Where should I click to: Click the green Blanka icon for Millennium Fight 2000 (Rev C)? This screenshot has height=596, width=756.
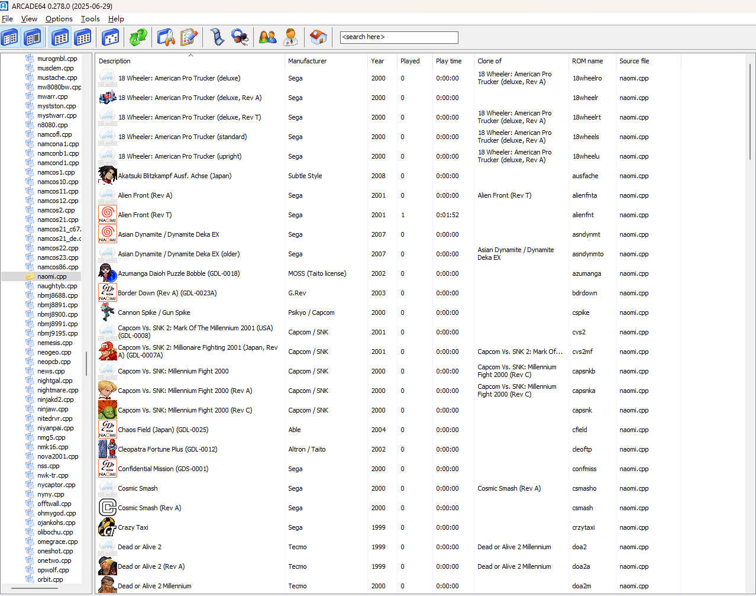107,410
